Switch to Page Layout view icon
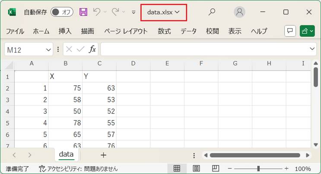This screenshot has width=321, height=174. coord(196,168)
